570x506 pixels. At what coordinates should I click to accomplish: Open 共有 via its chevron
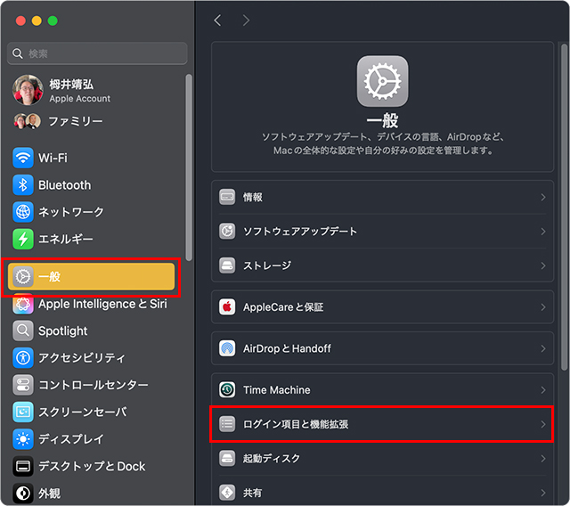coord(543,493)
